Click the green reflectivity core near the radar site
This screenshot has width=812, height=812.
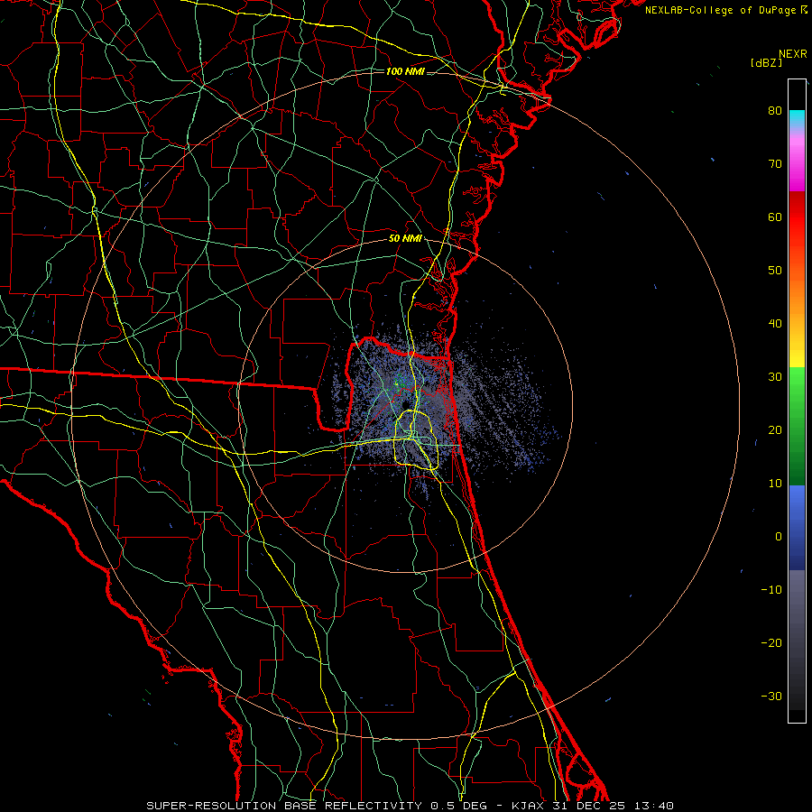tap(398, 383)
